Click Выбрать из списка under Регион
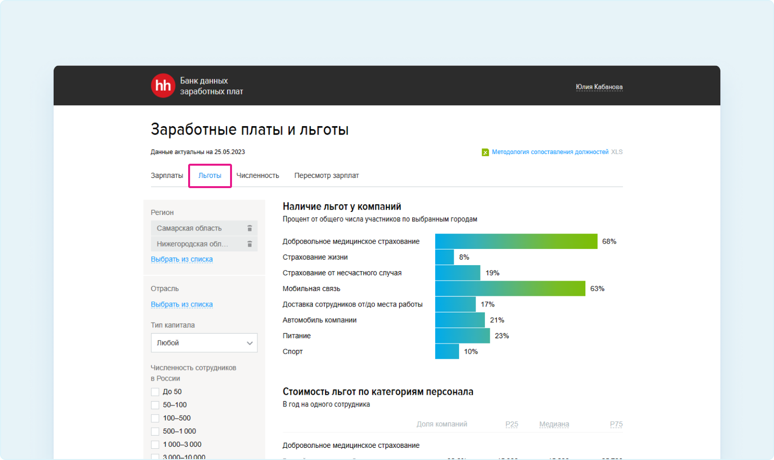The image size is (774, 460). coord(182,259)
